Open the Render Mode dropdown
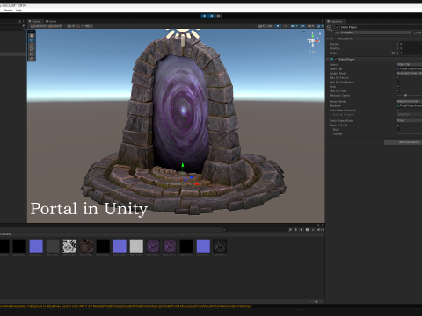The height and width of the screenshot is (316, 422). click(x=409, y=101)
